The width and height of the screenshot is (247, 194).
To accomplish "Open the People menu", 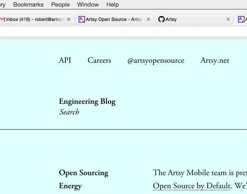I will tap(61, 5).
